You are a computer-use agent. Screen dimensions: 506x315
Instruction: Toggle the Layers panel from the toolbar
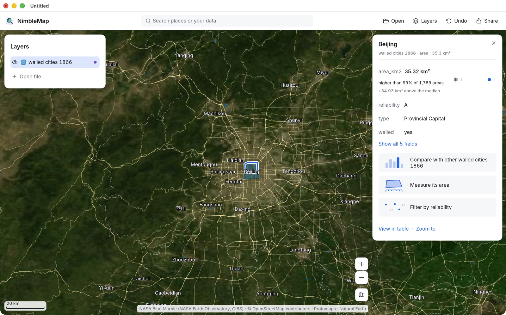click(425, 21)
